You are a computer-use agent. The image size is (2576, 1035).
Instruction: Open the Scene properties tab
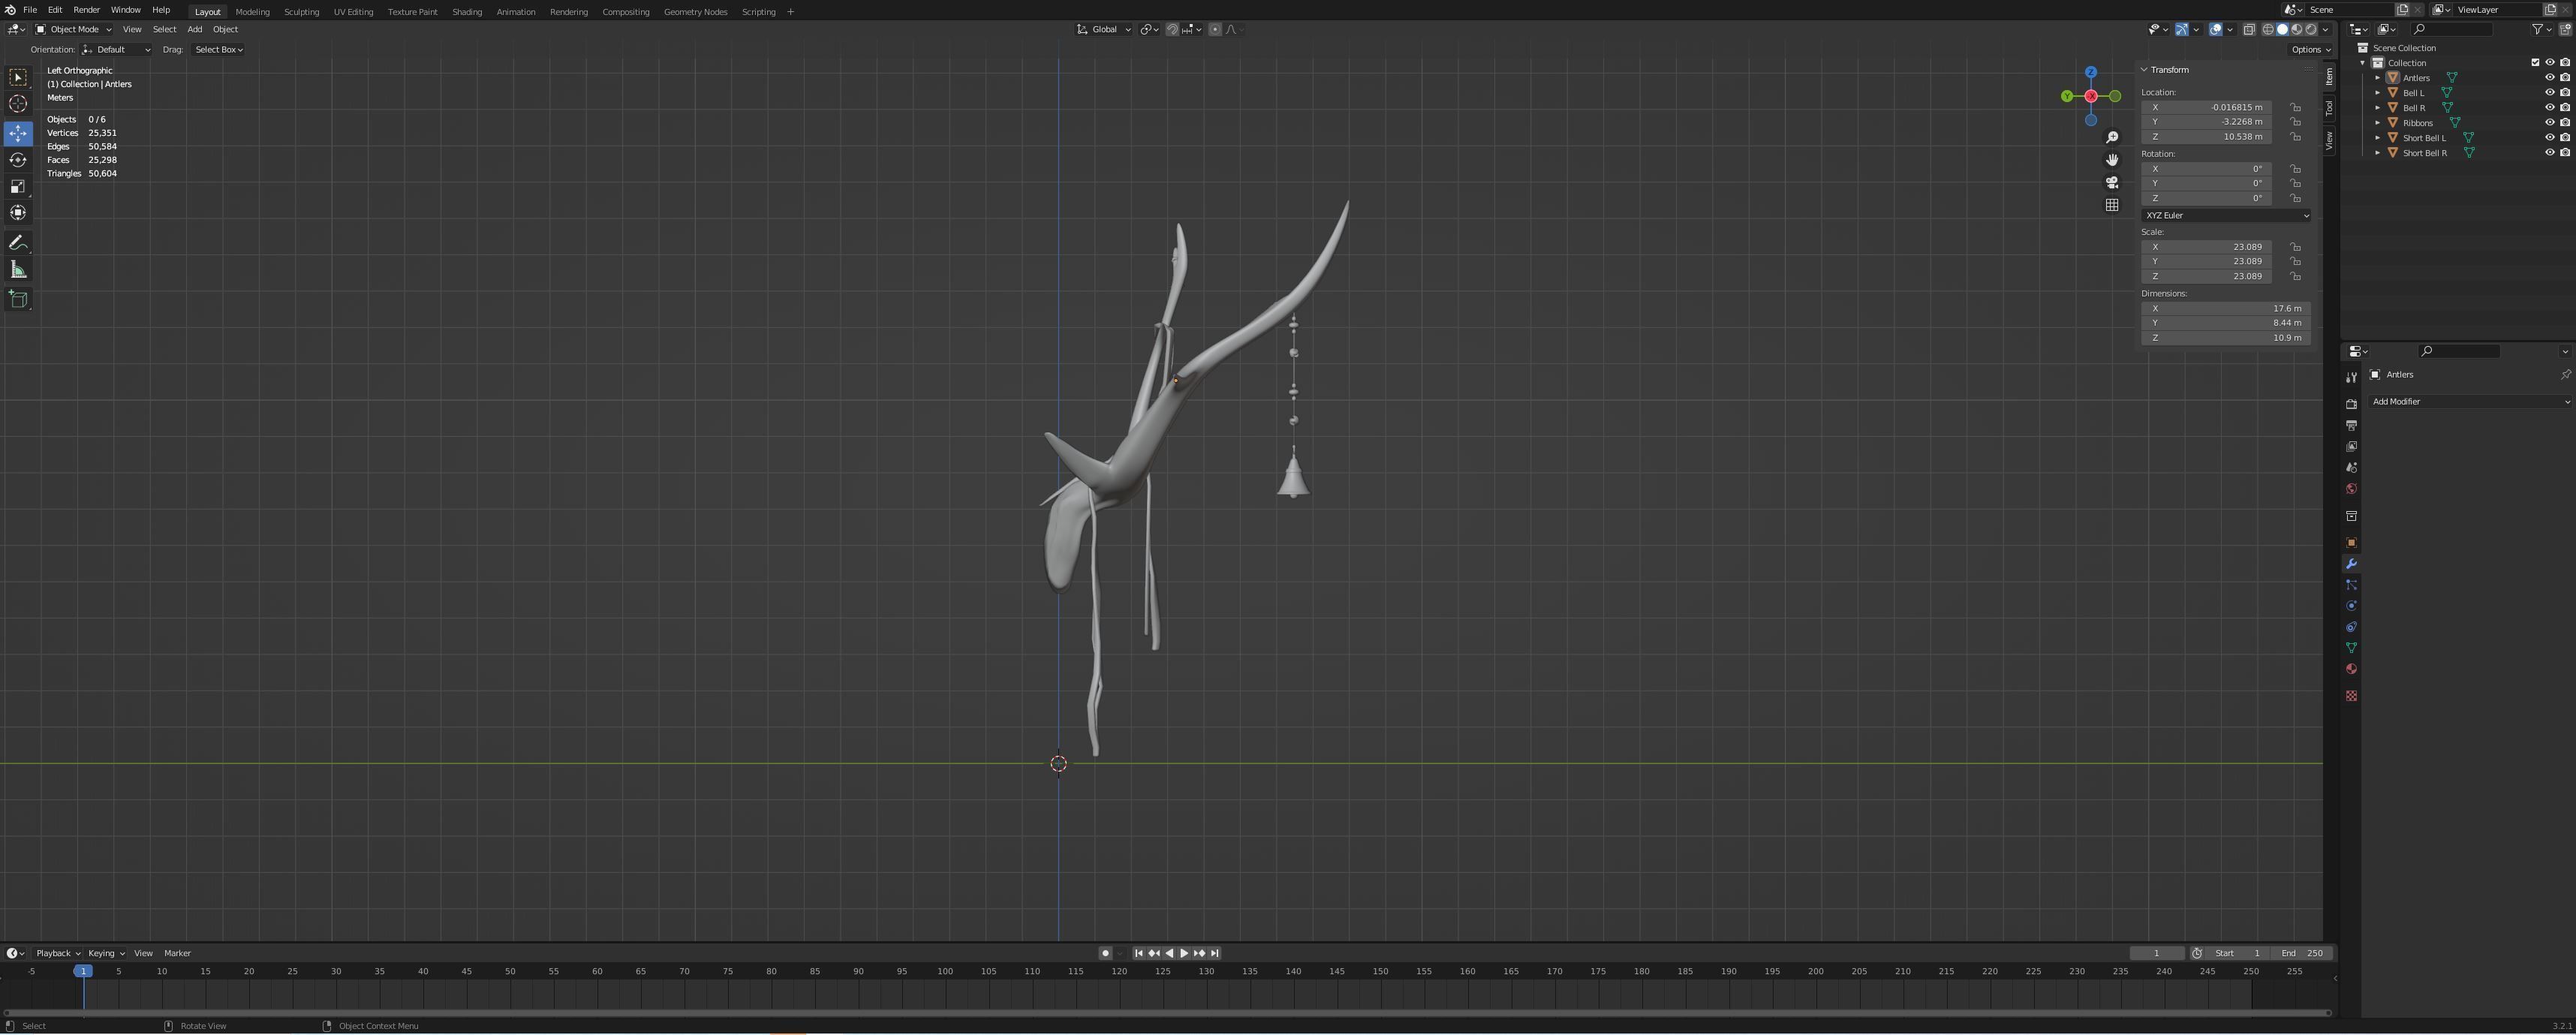(x=2351, y=468)
